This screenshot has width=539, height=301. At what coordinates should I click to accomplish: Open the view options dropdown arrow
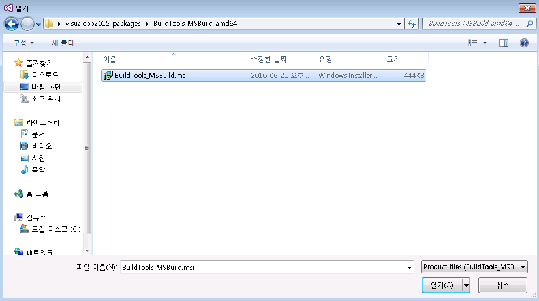(485, 43)
